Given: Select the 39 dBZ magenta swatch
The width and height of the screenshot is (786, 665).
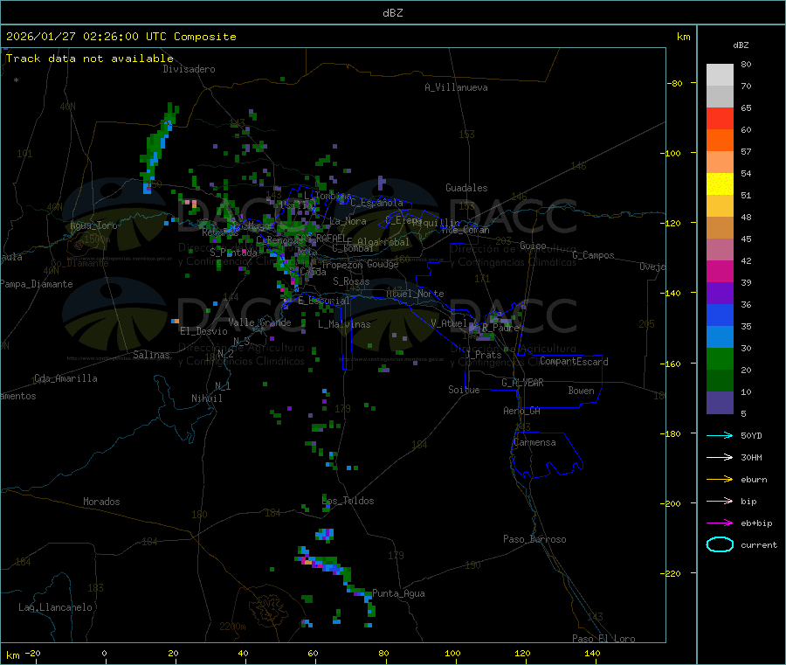Looking at the screenshot, I should [720, 271].
